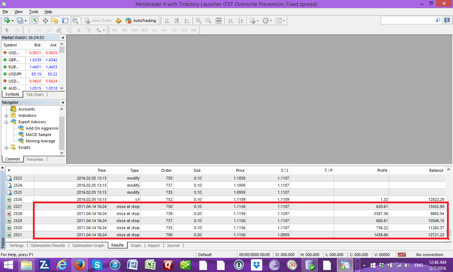The image size is (453, 272).
Task: Select the Draw Text 'A' tool
Action: 79,30
